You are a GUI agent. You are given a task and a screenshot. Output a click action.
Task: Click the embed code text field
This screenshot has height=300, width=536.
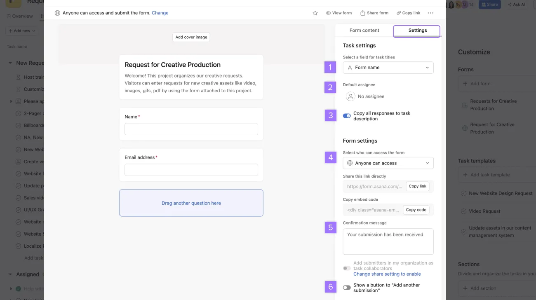[373, 210]
